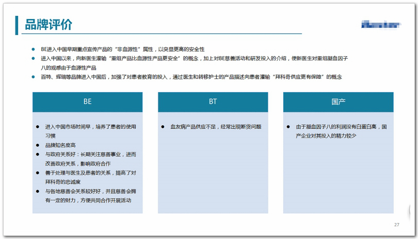The height and width of the screenshot is (239, 418).
Task: Click the page number 27
Action: (397, 225)
